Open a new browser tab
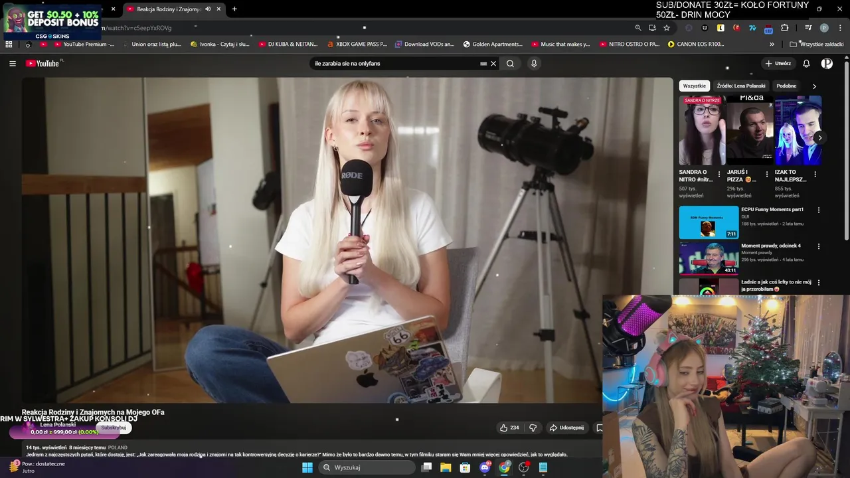Viewport: 850px width, 478px height. (234, 9)
